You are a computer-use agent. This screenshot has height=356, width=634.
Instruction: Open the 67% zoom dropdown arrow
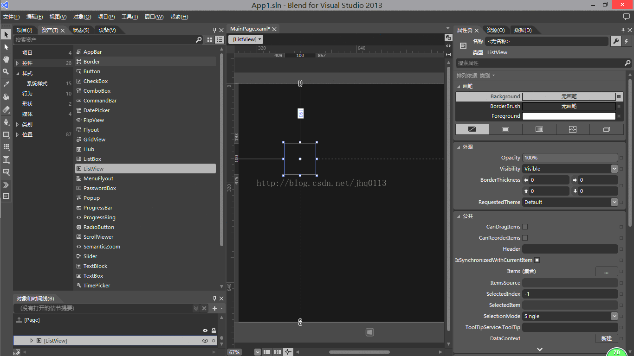coord(258,352)
